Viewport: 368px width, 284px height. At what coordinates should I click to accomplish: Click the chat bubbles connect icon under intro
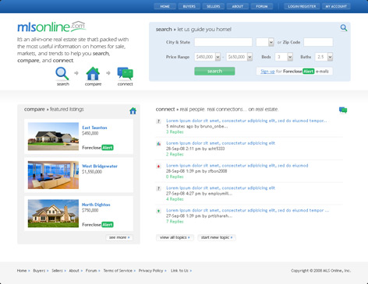[x=125, y=74]
